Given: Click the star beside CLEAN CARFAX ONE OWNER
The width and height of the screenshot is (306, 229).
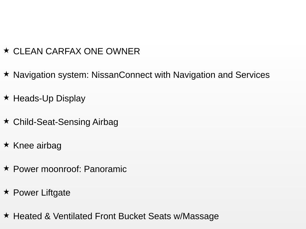Looking at the screenshot, I should pyautogui.click(x=7, y=50).
